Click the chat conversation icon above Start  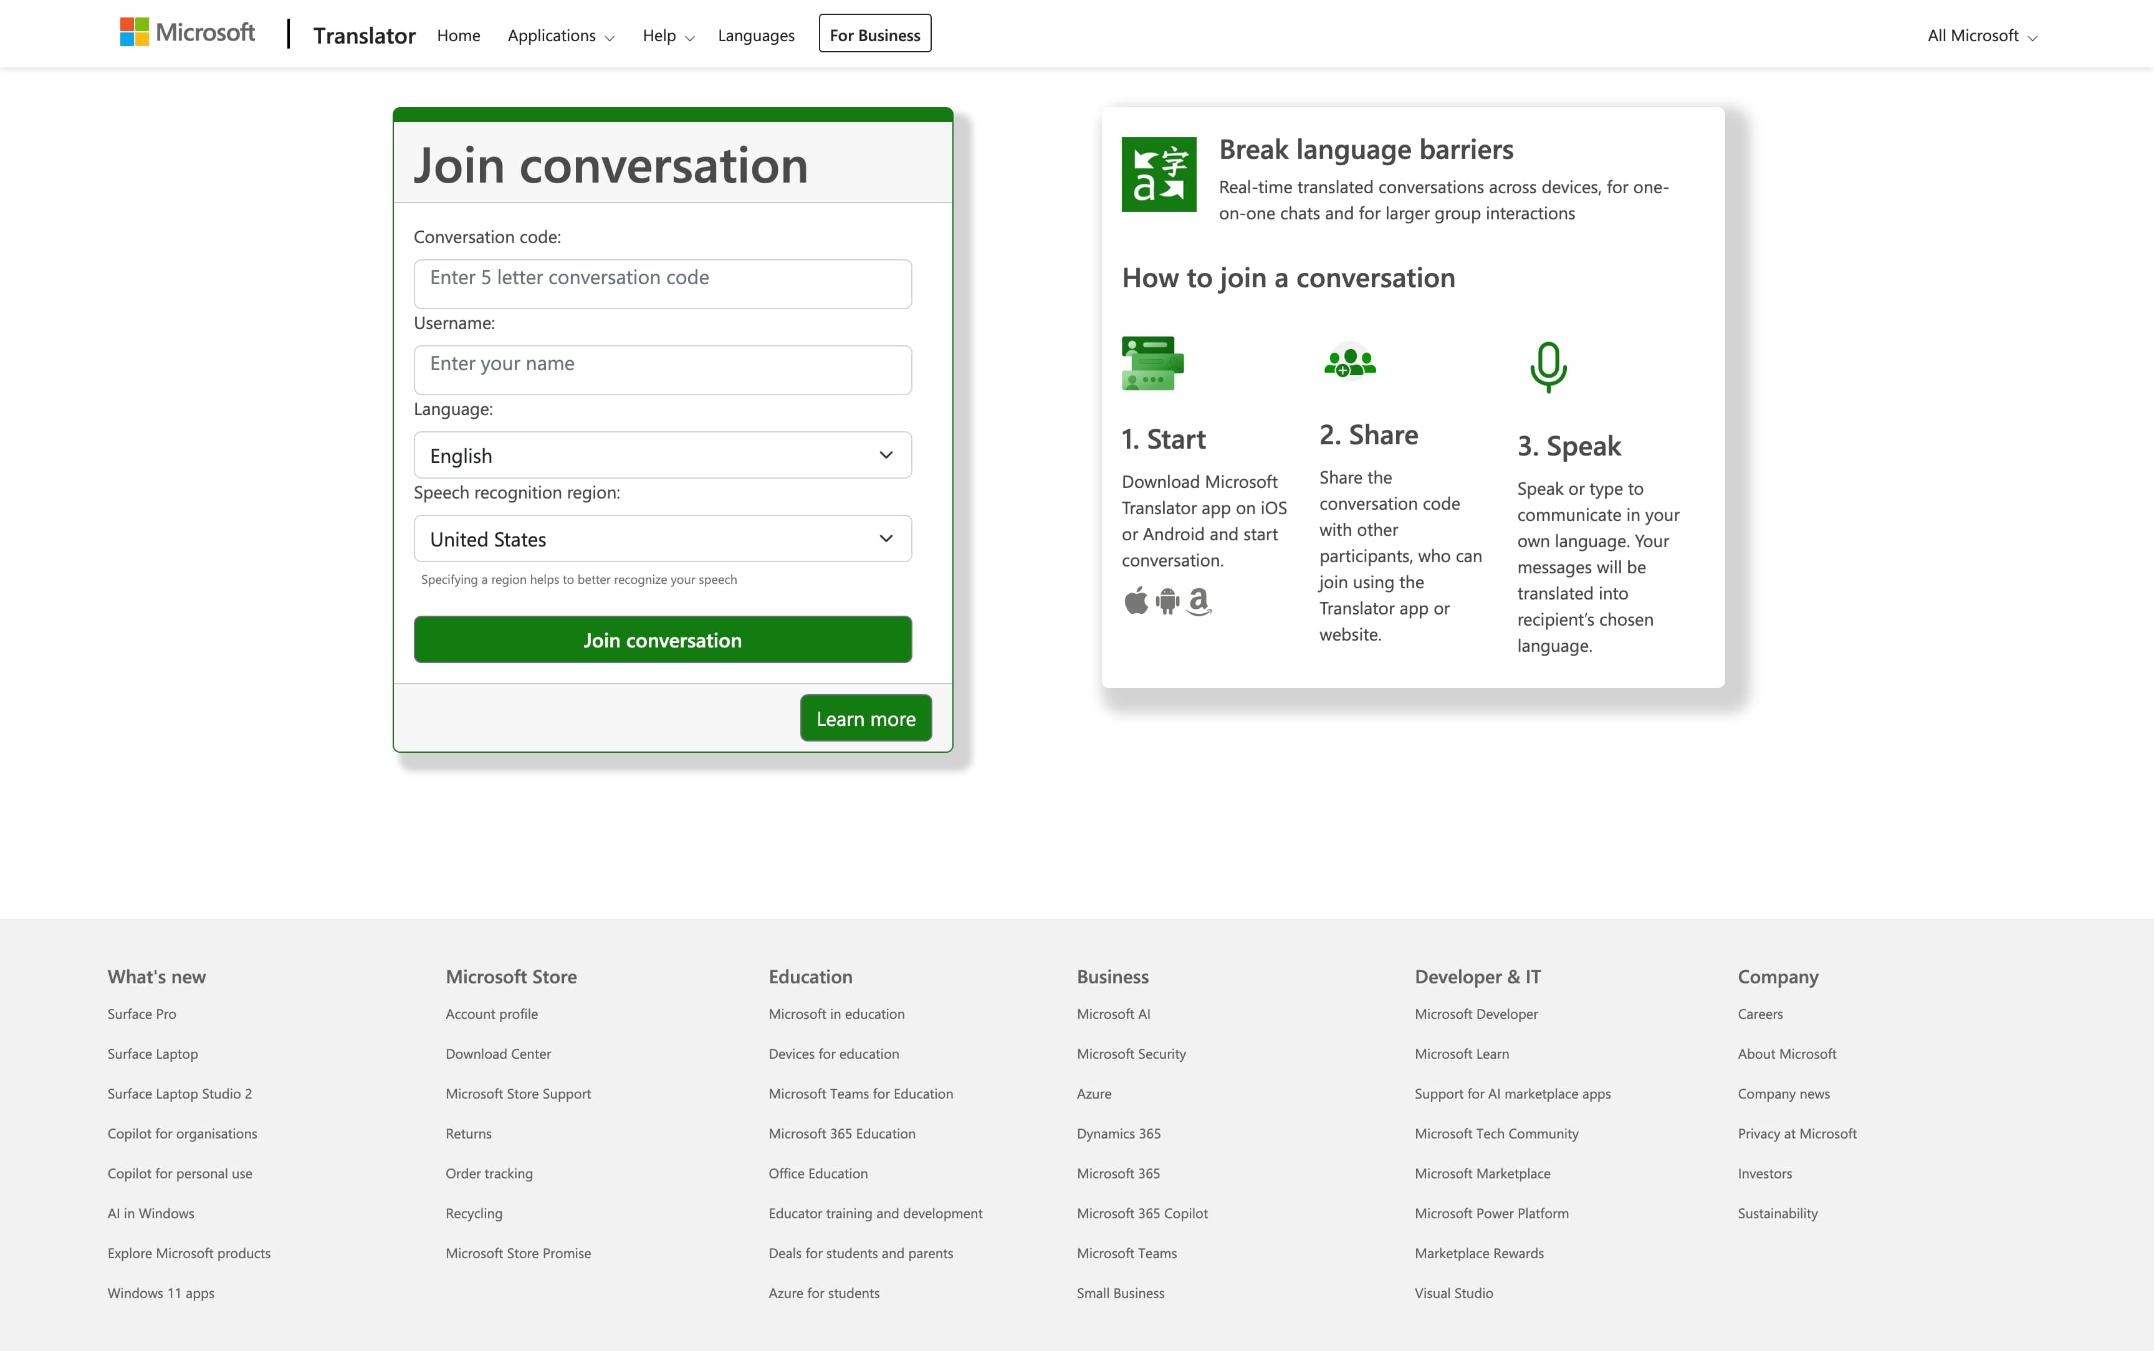pyautogui.click(x=1152, y=363)
